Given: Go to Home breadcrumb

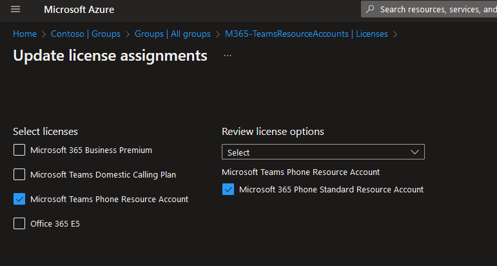Looking at the screenshot, I should pos(24,34).
